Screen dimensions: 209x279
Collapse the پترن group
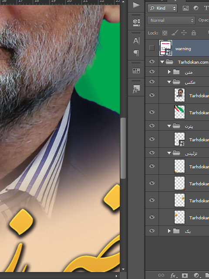(x=169, y=126)
